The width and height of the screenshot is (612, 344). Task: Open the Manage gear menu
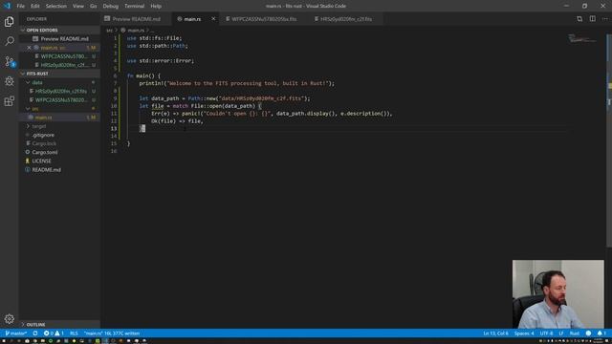tap(9, 319)
